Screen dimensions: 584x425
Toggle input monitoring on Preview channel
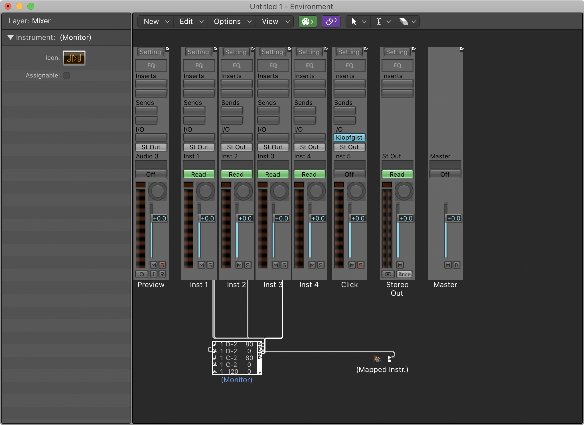pyautogui.click(x=154, y=274)
